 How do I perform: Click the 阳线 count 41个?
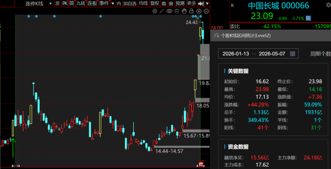click(263, 128)
